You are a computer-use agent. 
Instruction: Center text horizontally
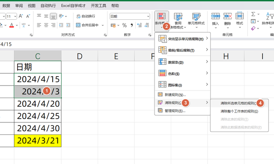[46, 25]
